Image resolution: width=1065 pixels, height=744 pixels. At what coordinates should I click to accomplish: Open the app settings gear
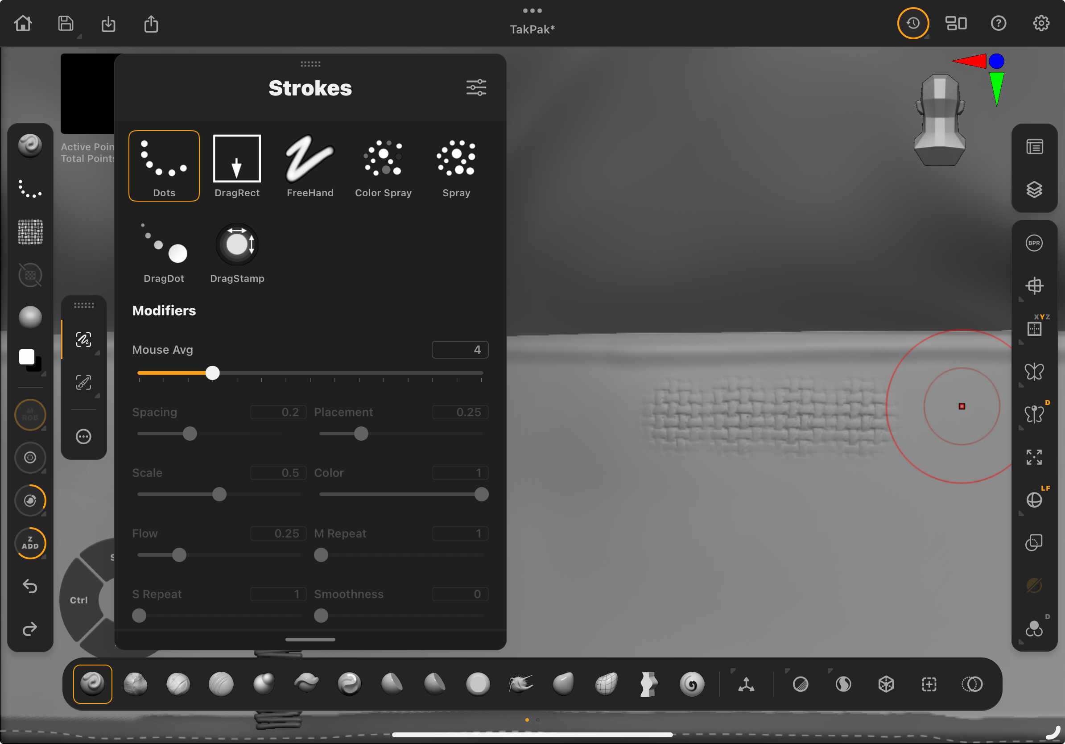click(x=1041, y=23)
